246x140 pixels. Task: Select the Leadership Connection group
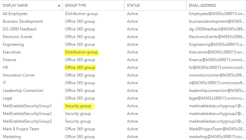(123, 91)
